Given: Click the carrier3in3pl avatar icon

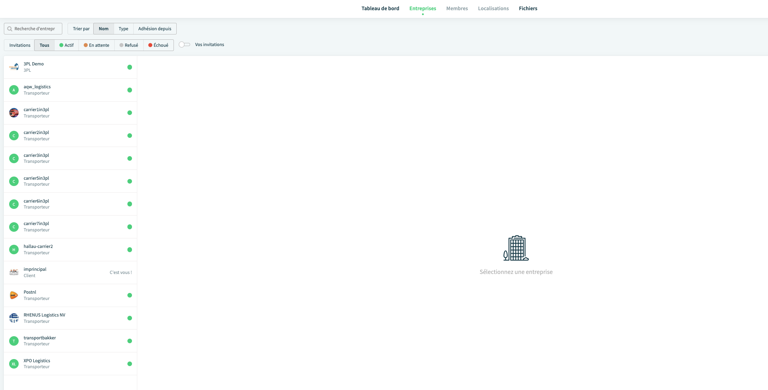Looking at the screenshot, I should click(14, 159).
